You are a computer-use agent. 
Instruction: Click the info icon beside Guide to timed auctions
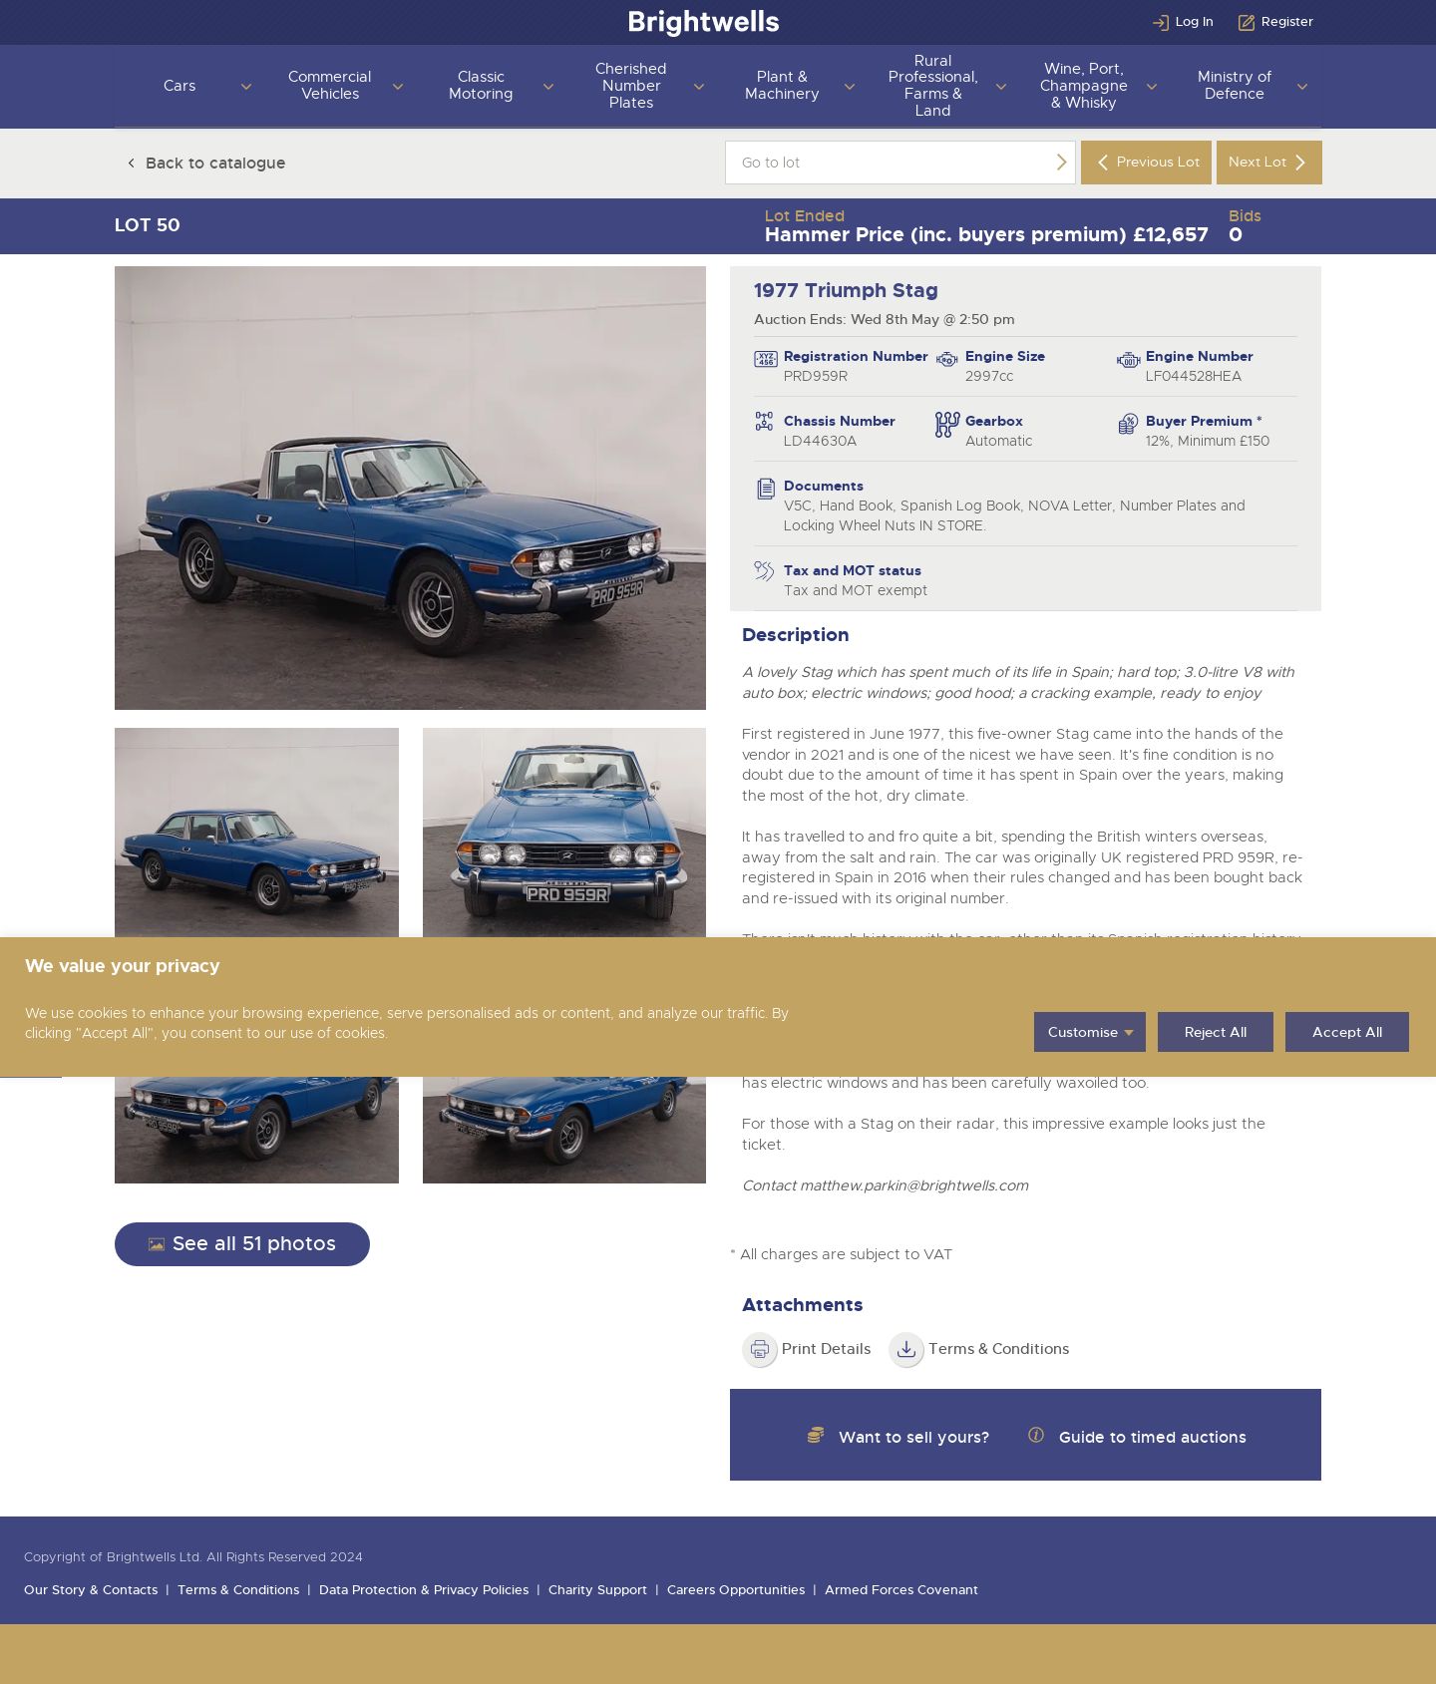1036,1435
